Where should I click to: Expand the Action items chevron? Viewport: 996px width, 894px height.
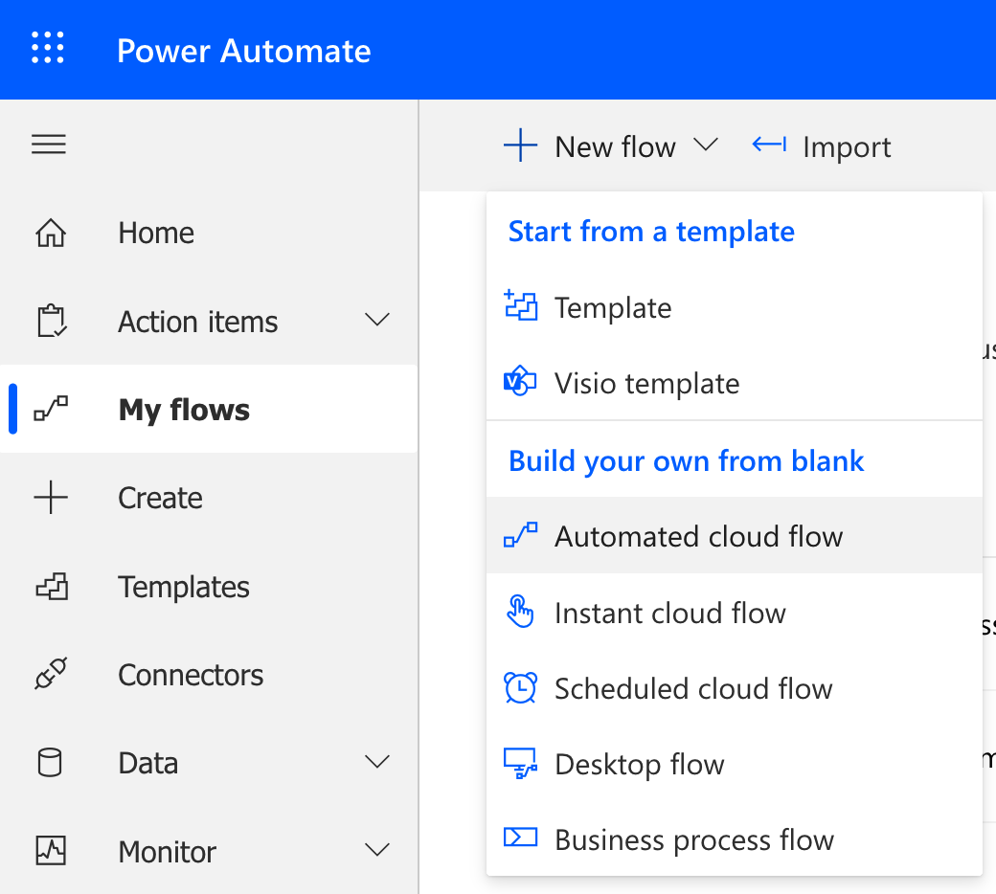(377, 320)
